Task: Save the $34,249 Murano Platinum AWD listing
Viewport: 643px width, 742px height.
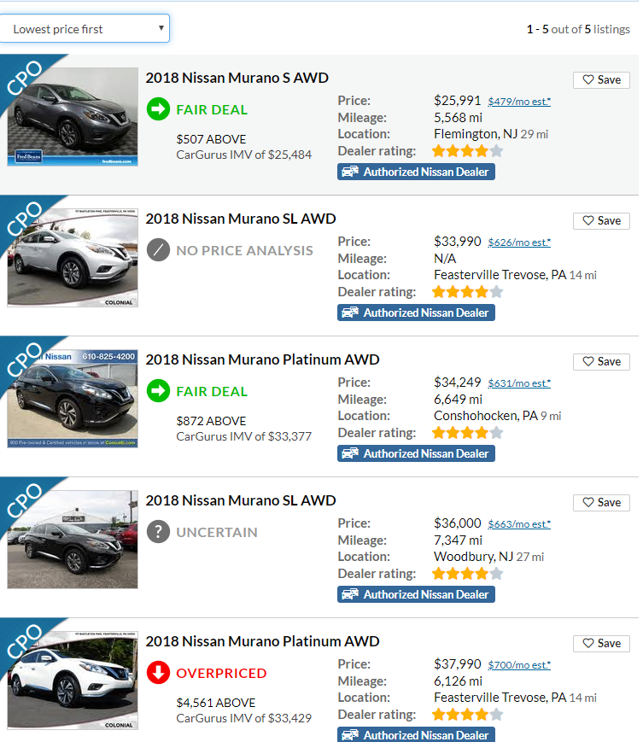Action: [x=601, y=362]
